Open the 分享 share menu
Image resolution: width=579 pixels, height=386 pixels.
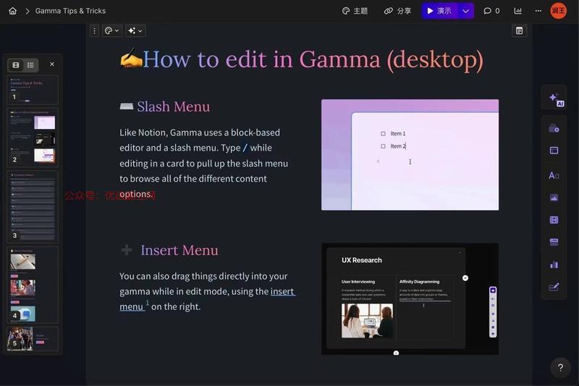pos(397,11)
